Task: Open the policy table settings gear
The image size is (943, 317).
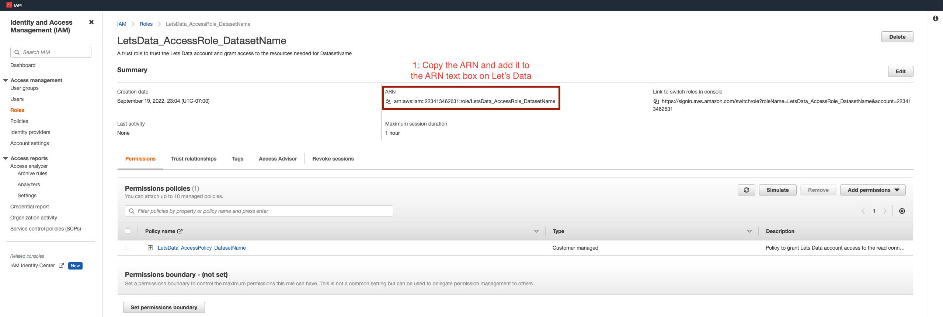Action: 902,211
